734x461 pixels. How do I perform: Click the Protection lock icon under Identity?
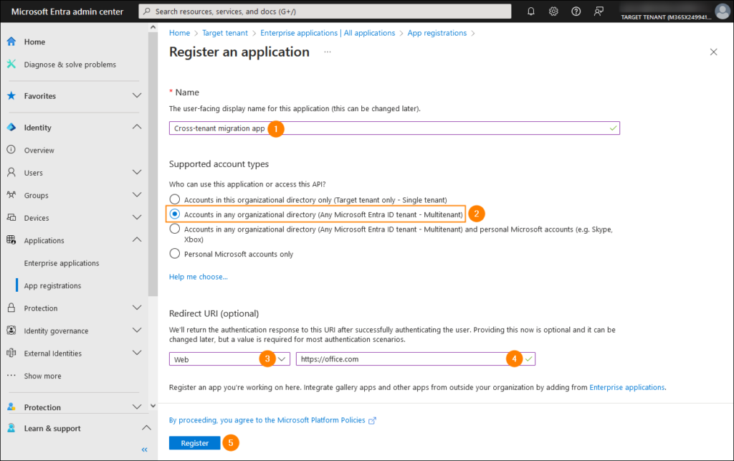pyautogui.click(x=11, y=308)
